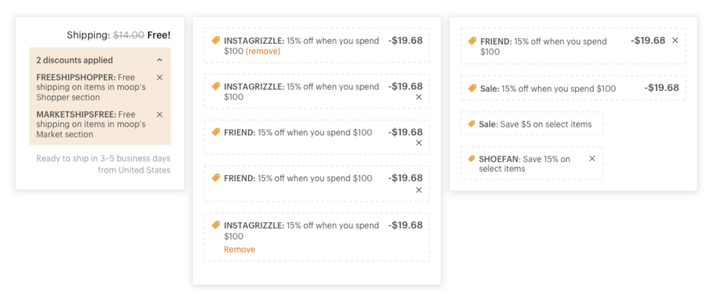Viewport: 714px width, 302px height.
Task: Remove the SHOEFAN coupon with X
Action: click(592, 159)
